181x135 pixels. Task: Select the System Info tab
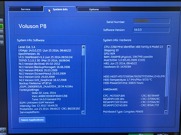60,9
